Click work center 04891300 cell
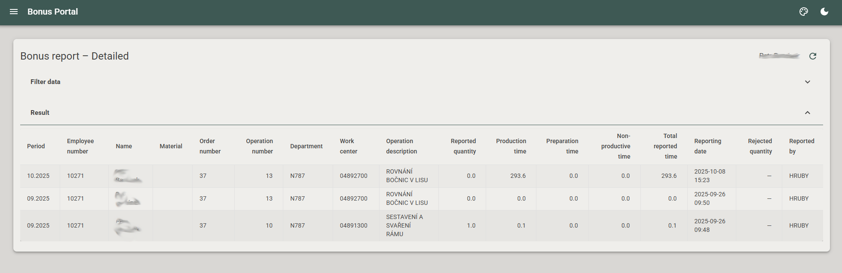Screen dimensions: 842x273 tap(353, 225)
